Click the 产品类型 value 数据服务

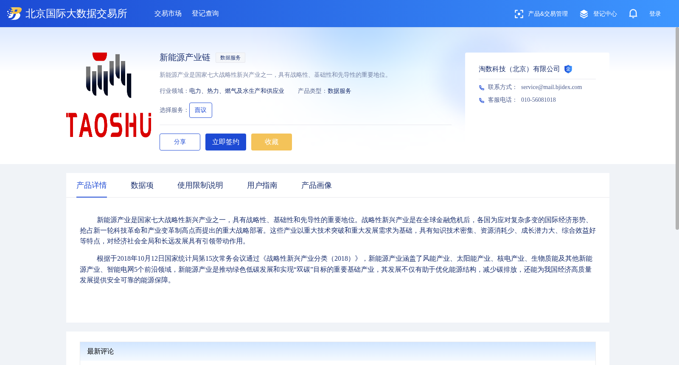[x=339, y=91]
